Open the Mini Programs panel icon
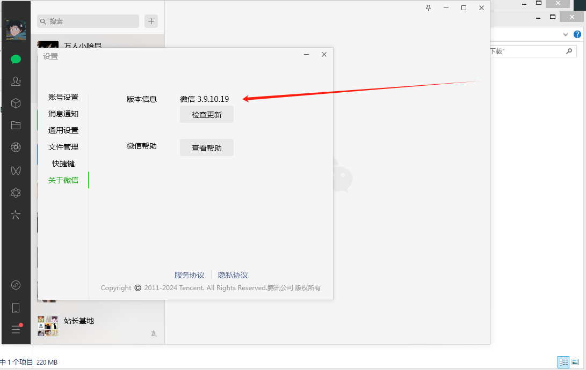The width and height of the screenshot is (586, 370). click(16, 285)
